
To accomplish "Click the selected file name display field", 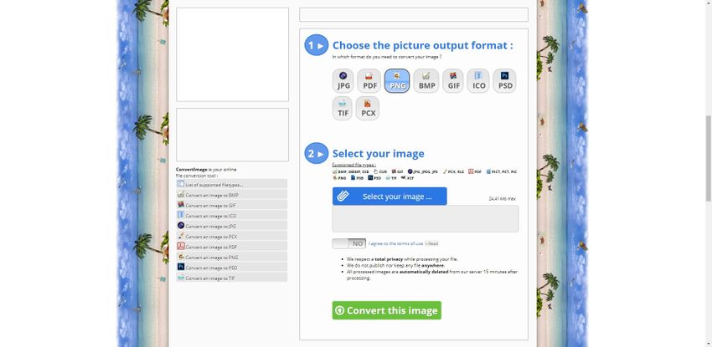I will 425,219.
